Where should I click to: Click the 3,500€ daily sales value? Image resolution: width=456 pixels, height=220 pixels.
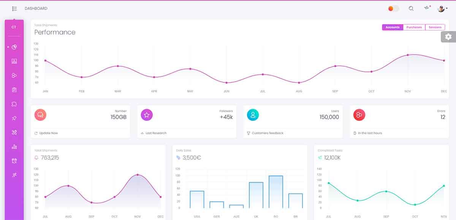pos(192,158)
